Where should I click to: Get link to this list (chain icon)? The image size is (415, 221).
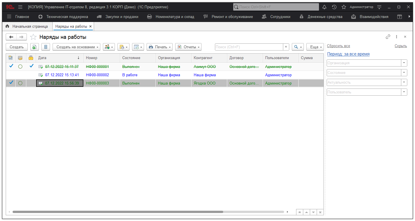click(x=388, y=37)
